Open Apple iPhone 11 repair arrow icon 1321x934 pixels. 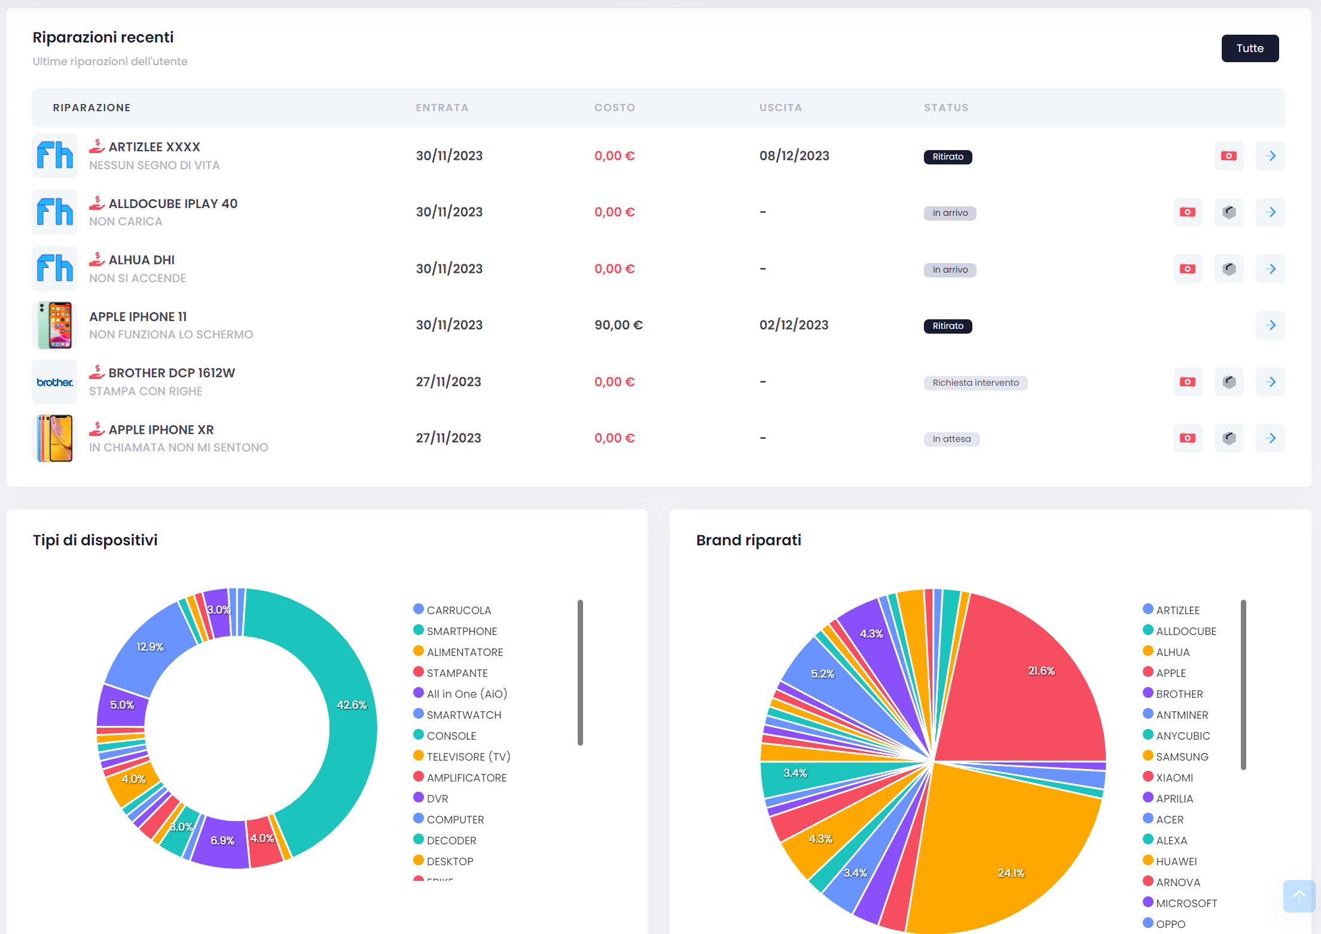[x=1270, y=325]
